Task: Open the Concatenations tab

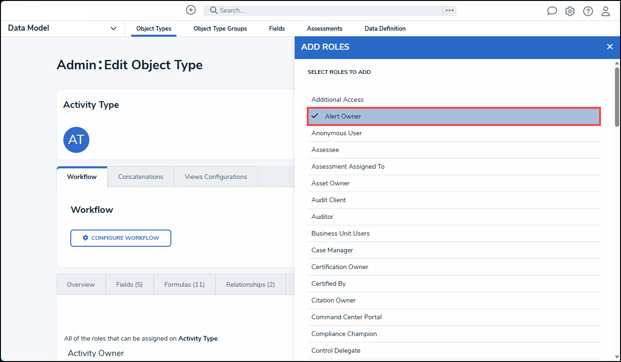Action: pos(141,177)
